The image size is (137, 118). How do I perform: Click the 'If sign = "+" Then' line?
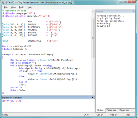pyautogui.click(x=31, y=71)
